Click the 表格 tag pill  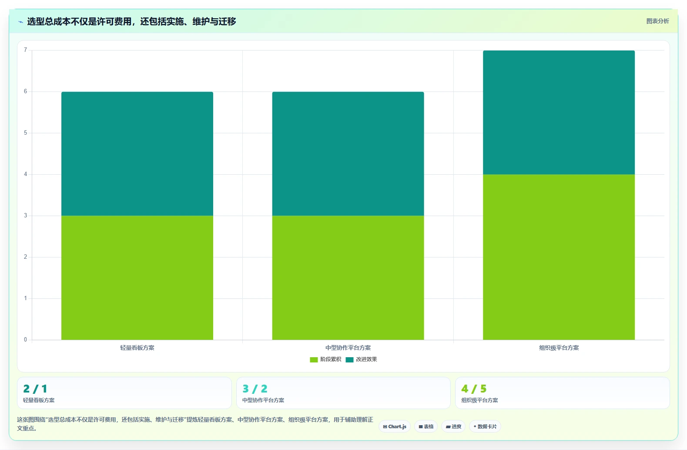point(426,426)
